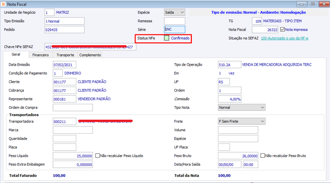Switch to the Geral tab
The height and width of the screenshot is (183, 331).
click(x=16, y=54)
